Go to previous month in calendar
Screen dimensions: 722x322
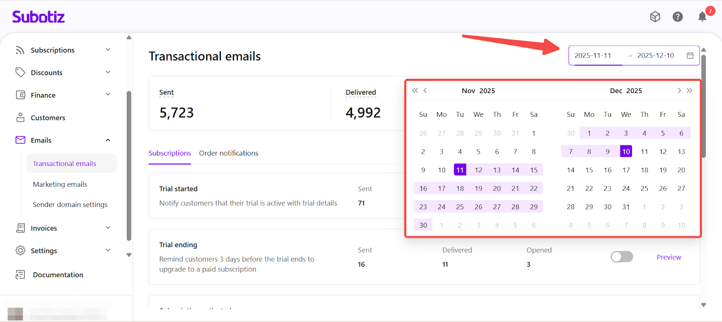(425, 91)
